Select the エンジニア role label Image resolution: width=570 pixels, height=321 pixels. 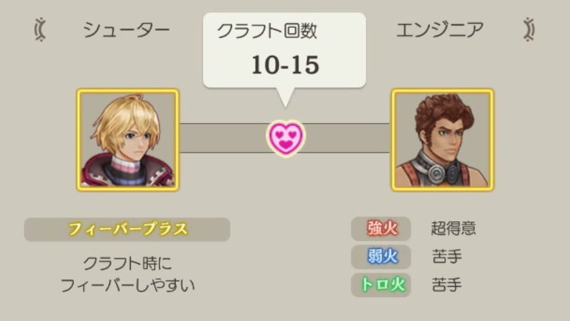click(x=440, y=30)
